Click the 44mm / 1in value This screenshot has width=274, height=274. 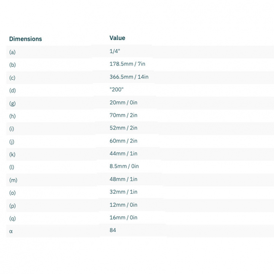(x=123, y=154)
